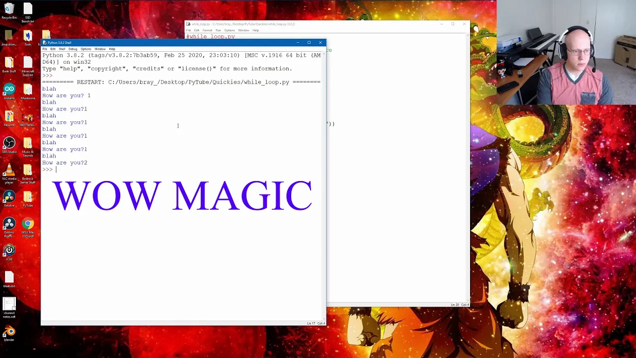Image resolution: width=636 pixels, height=358 pixels.
Task: Open the Resume desktop folder
Action: pos(9,118)
